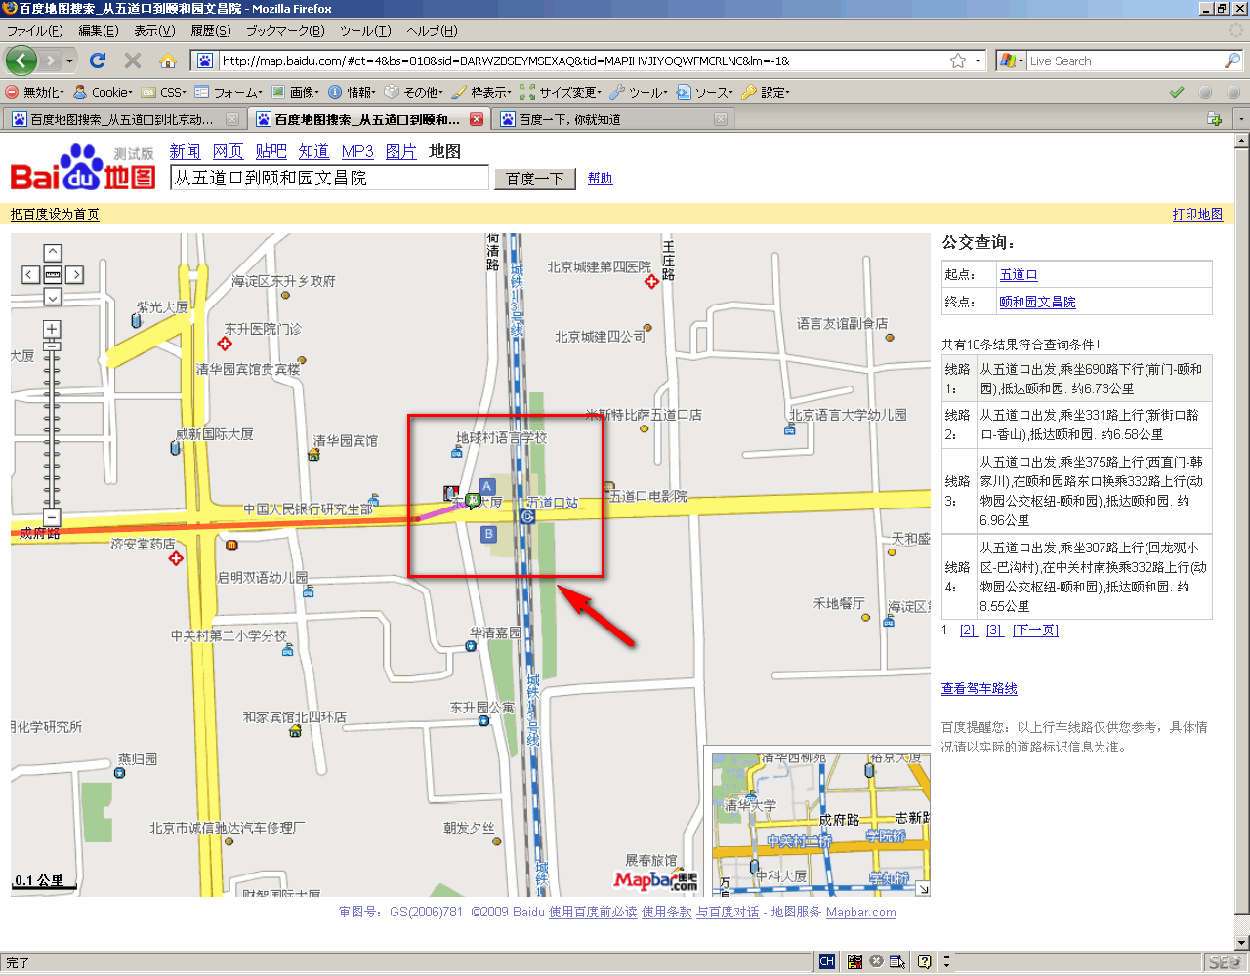
Task: Click the browser Forward arrow button
Action: [53, 61]
